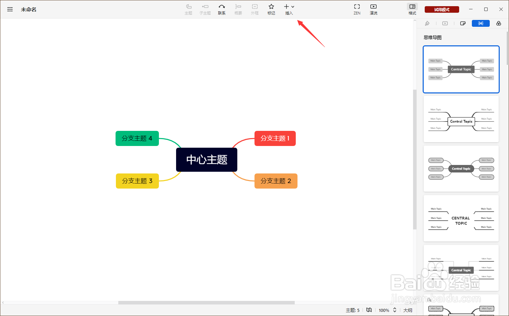The height and width of the screenshot is (316, 509).
Task: Click the 未命名 file title
Action: (29, 9)
